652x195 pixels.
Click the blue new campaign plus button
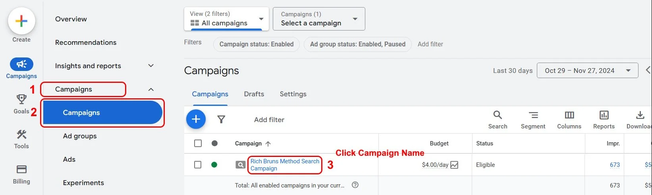click(x=196, y=119)
